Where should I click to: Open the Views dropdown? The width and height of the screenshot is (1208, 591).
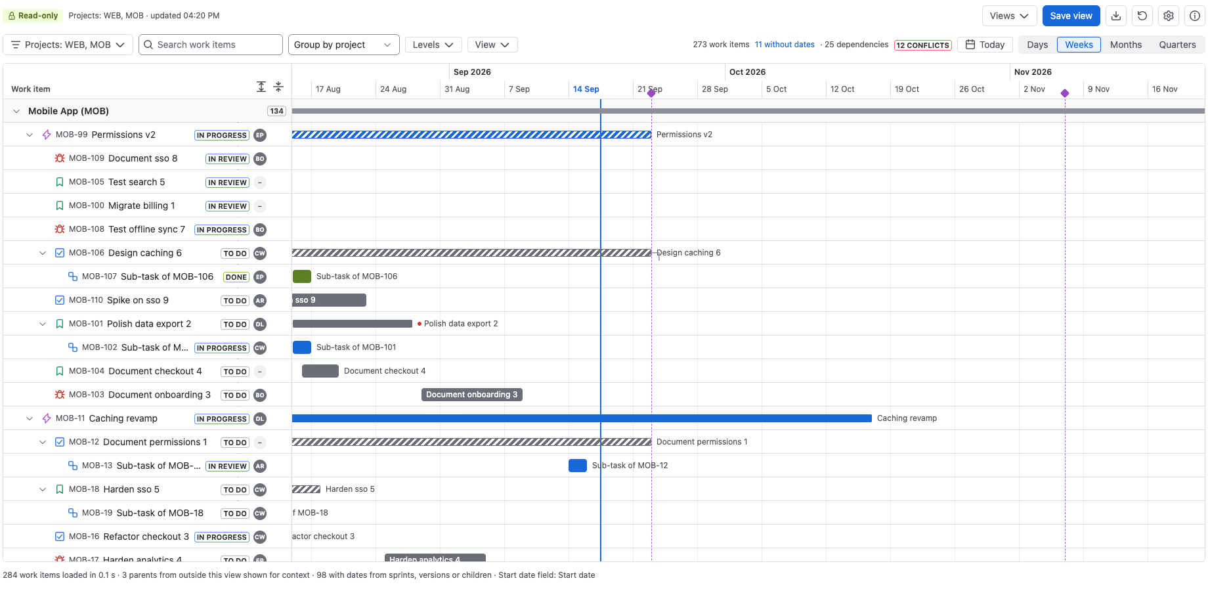pyautogui.click(x=1010, y=16)
